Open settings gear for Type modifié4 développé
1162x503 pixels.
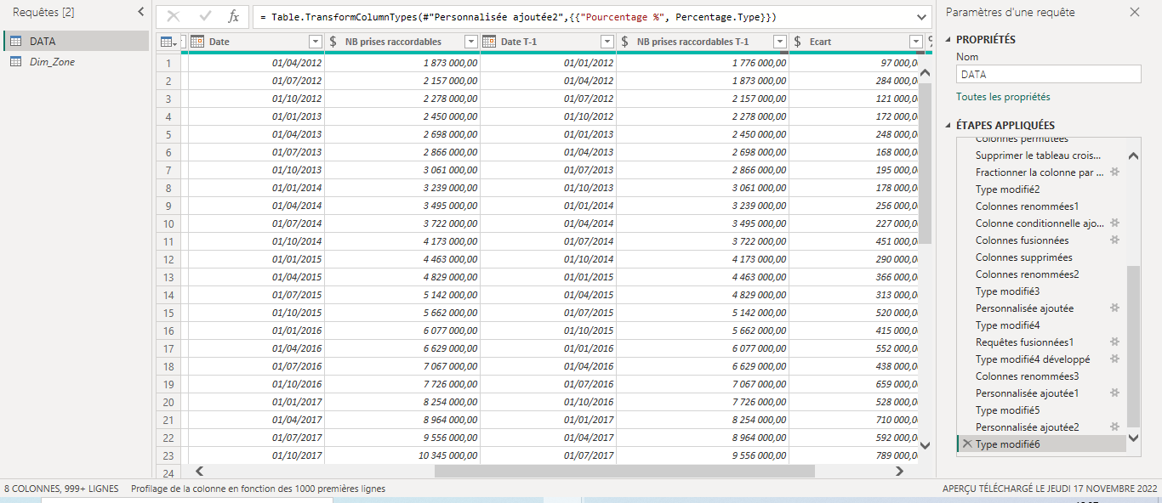point(1114,359)
